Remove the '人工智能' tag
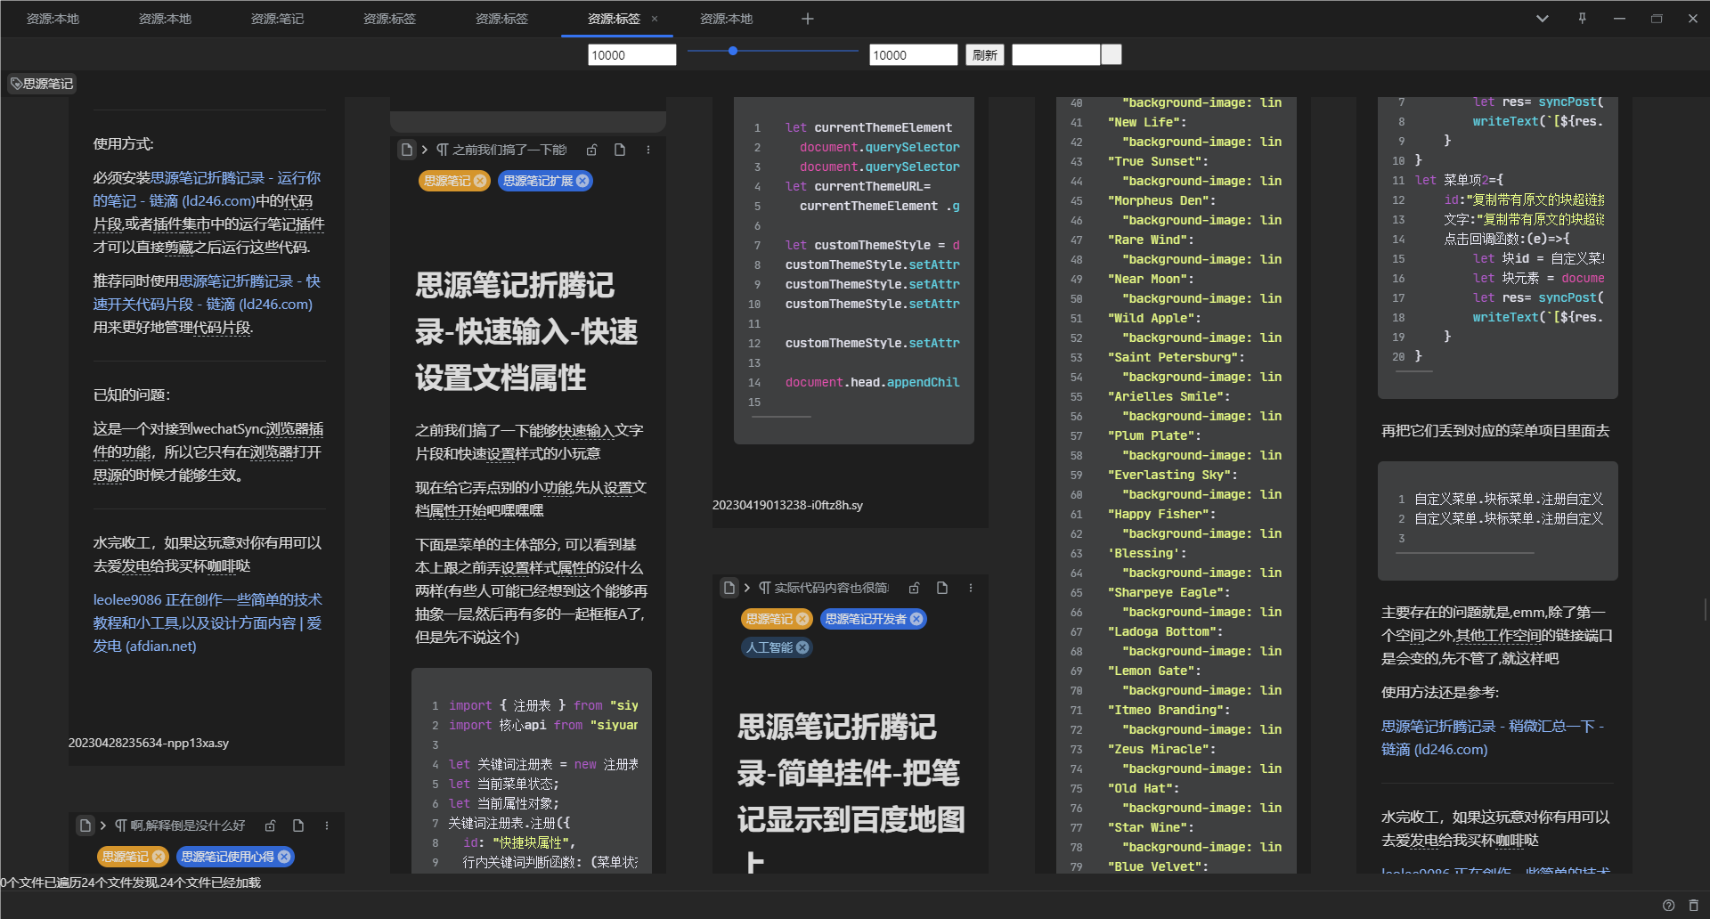This screenshot has height=919, width=1710. coord(802,647)
